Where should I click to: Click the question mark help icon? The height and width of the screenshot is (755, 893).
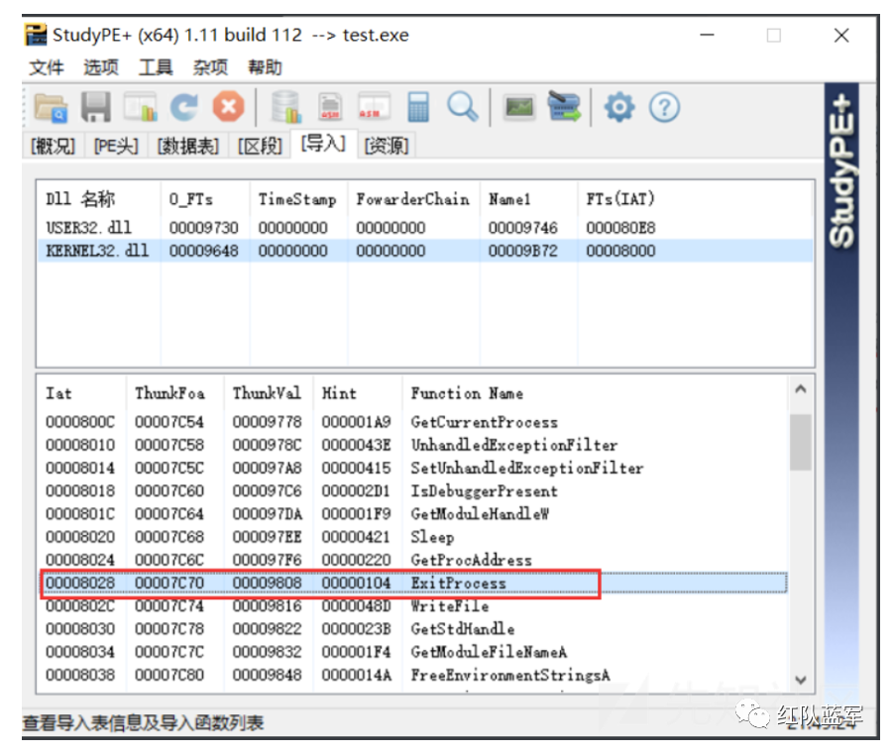pyautogui.click(x=664, y=107)
